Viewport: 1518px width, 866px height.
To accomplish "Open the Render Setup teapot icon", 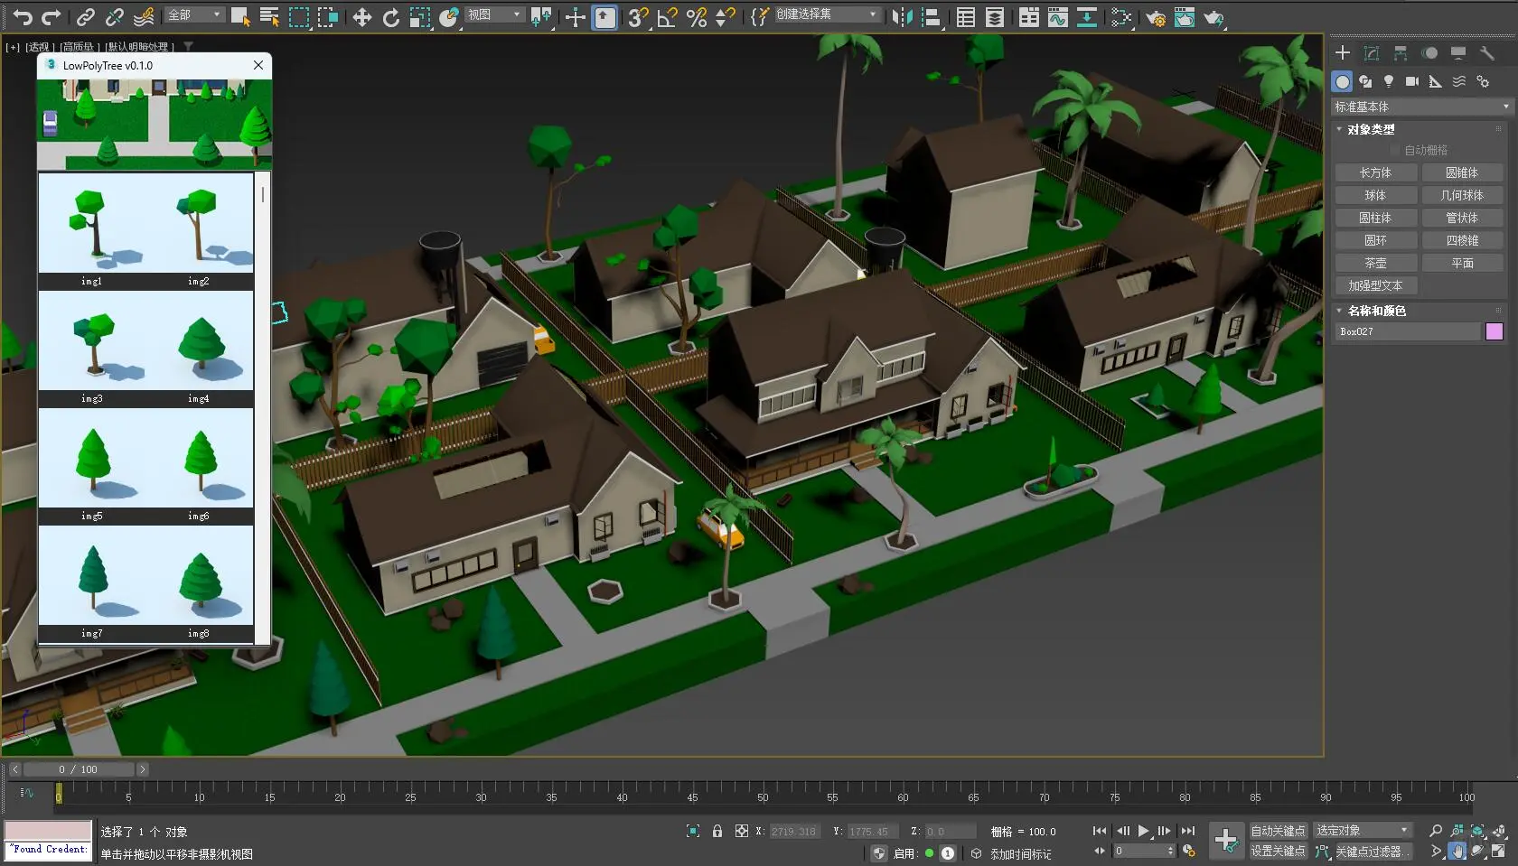I will click(1155, 17).
